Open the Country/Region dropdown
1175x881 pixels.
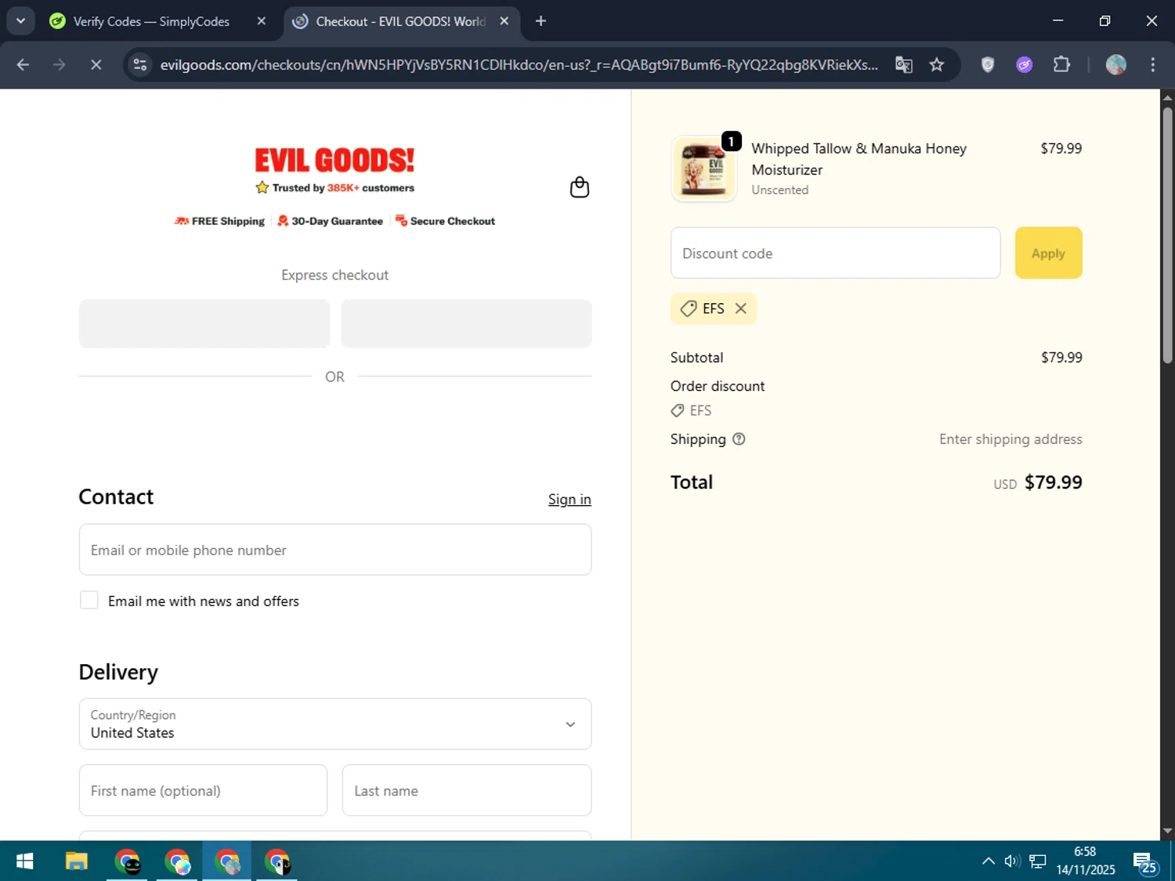(x=335, y=724)
